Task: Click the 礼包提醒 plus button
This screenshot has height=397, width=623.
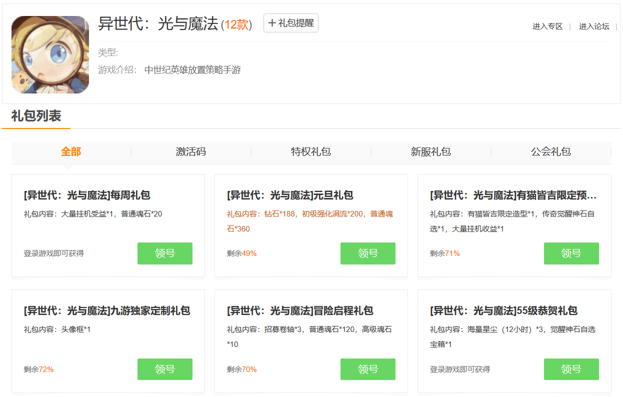Action: coord(290,23)
